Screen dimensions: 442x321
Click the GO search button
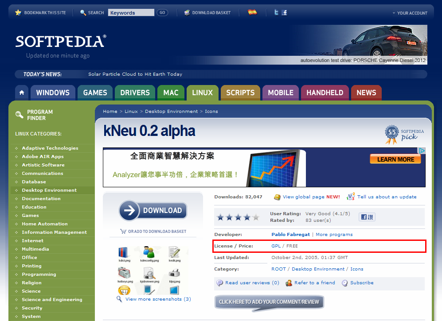162,13
